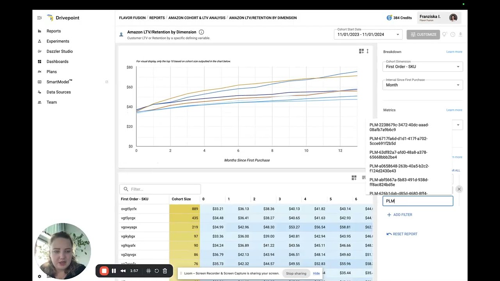Click the credits coin icon
Image resolution: width=500 pixels, height=281 pixels.
(389, 18)
